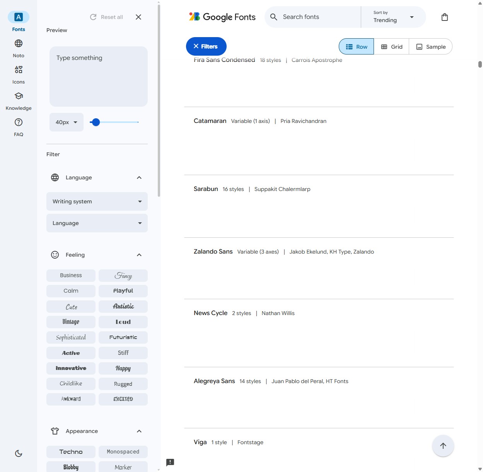Select the Rugged feeling chip
This screenshot has height=472, width=483.
pos(123,384)
